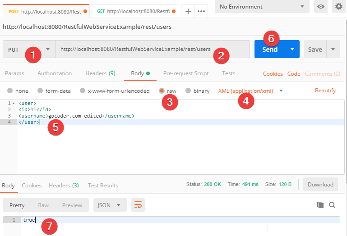
Task: Click the request name title text
Action: (x=87, y=27)
